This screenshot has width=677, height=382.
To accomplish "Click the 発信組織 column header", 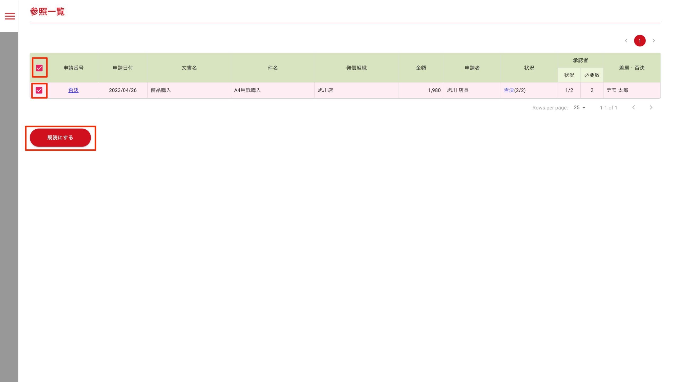I will [x=356, y=68].
